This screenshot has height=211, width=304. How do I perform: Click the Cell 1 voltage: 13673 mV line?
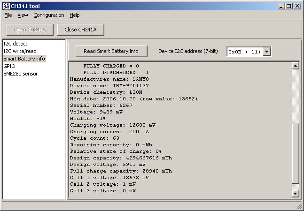coord(109,178)
